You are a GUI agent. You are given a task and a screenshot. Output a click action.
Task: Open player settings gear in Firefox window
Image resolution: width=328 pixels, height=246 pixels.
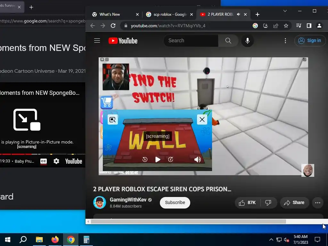click(x=56, y=161)
